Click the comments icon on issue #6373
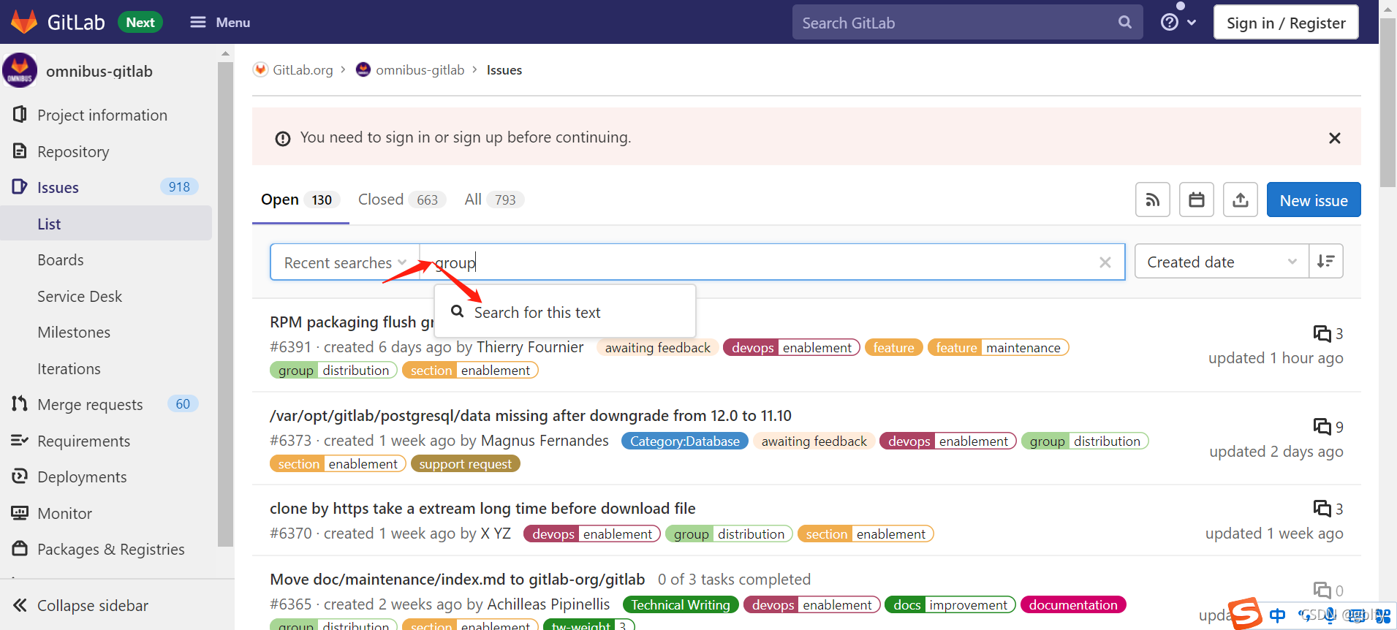Viewport: 1397px width, 630px height. pos(1322,426)
